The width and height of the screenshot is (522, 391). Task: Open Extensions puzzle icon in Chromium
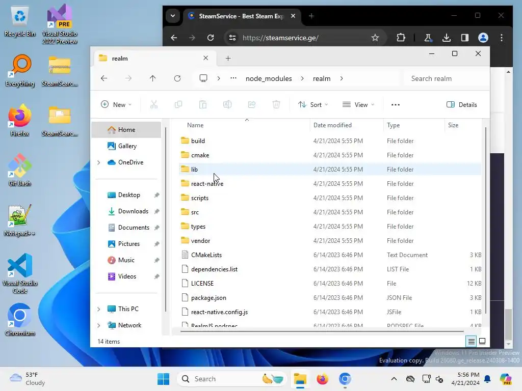401,38
